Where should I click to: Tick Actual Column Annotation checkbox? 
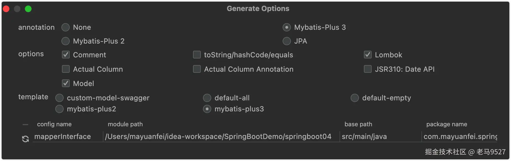(197, 69)
